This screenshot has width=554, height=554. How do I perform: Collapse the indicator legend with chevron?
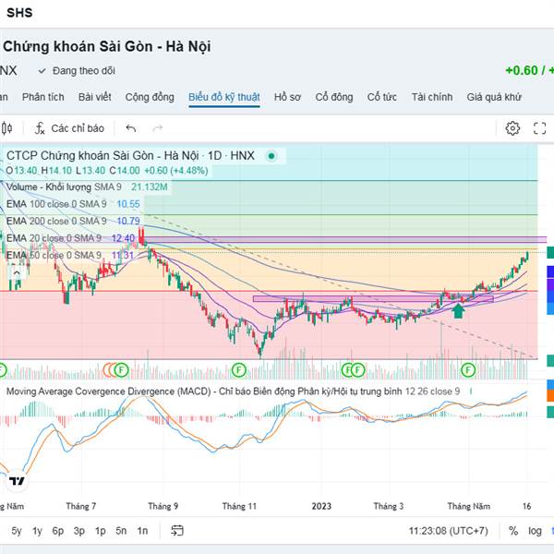tap(17, 272)
